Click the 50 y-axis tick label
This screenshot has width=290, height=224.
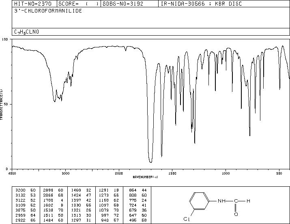pyautogui.click(x=6, y=104)
